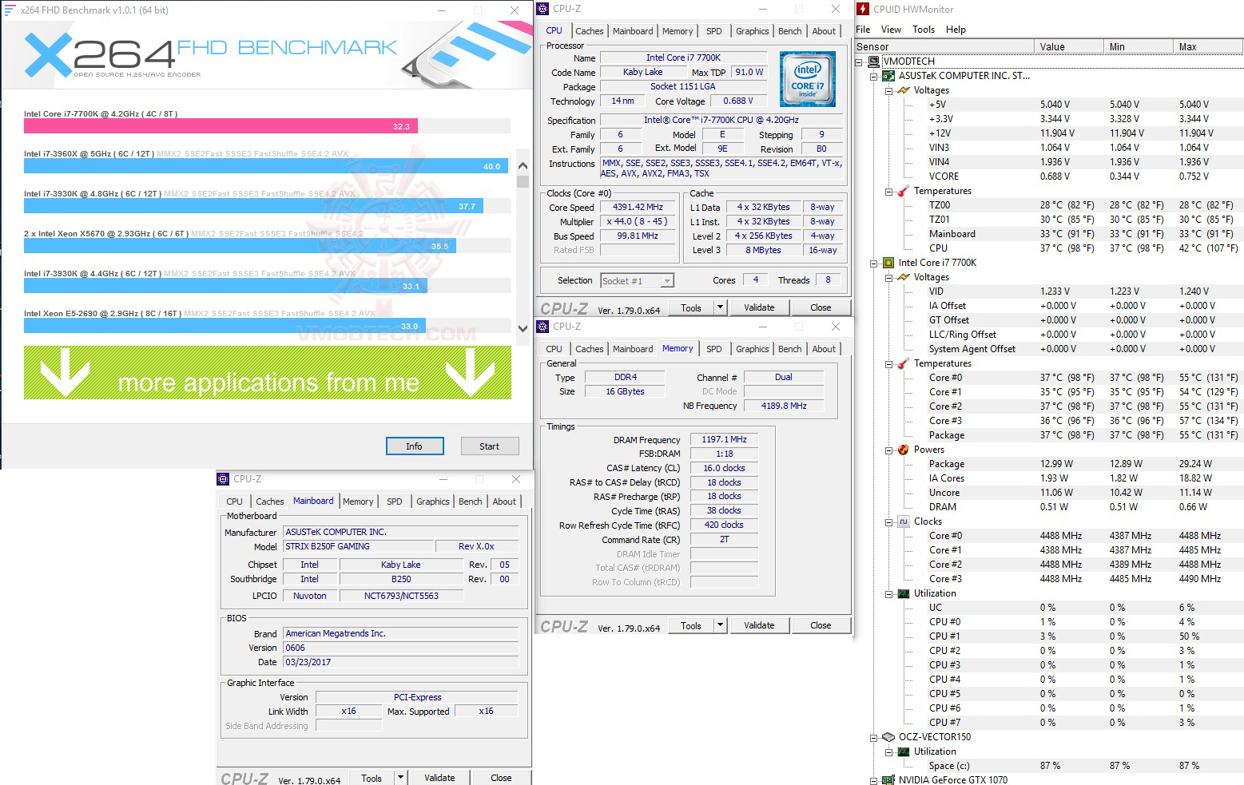Click the CPU-Z icon on the Mainboard window
Viewport: 1244px width, 785px height.
tap(223, 478)
